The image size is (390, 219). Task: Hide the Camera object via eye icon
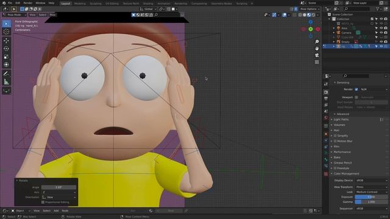381,33
